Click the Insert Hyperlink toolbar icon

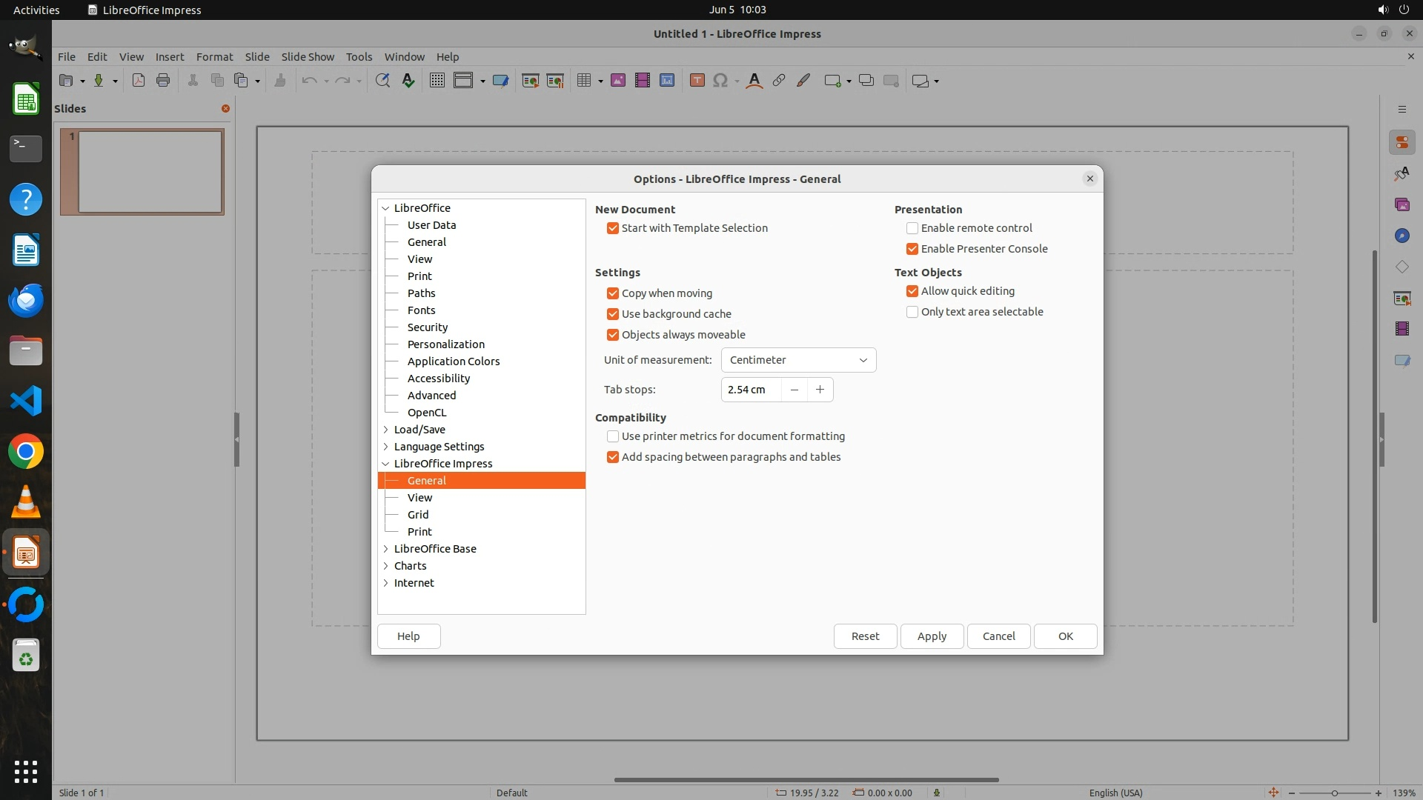[779, 81]
